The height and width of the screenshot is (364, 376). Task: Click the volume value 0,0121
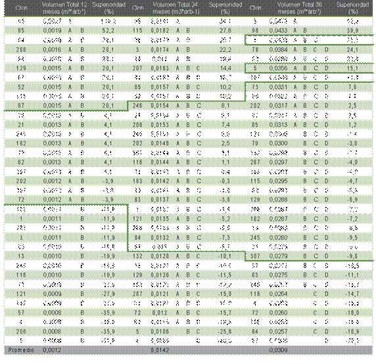(x=160, y=294)
